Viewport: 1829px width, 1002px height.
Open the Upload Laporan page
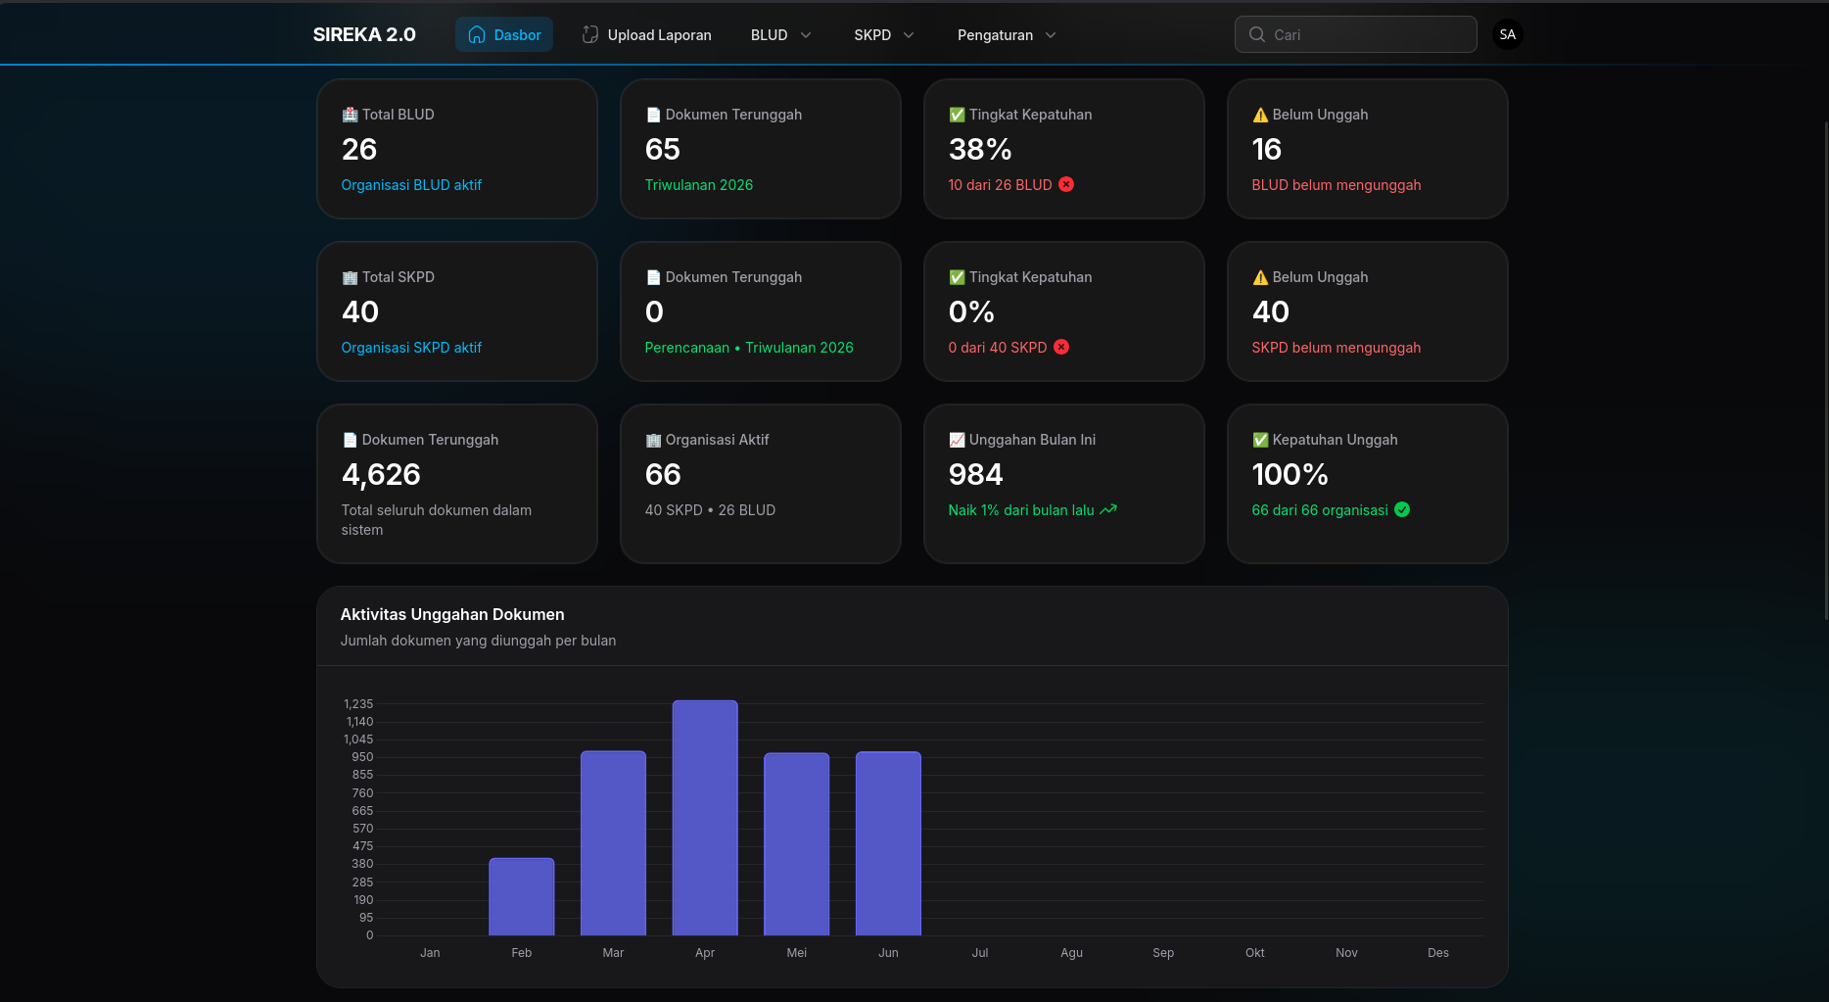[x=647, y=35]
